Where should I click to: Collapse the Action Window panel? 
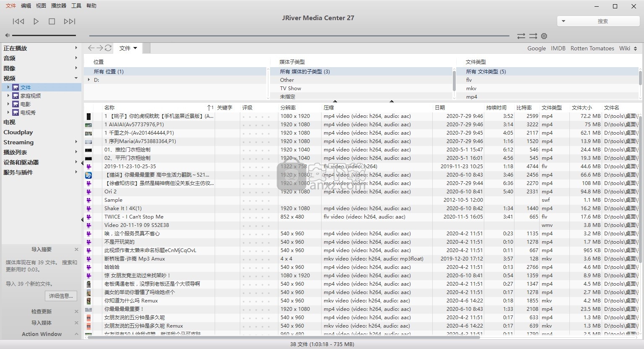coord(76,334)
